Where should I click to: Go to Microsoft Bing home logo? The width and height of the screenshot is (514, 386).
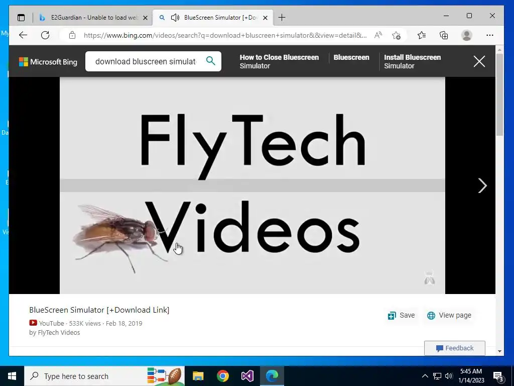(x=48, y=62)
